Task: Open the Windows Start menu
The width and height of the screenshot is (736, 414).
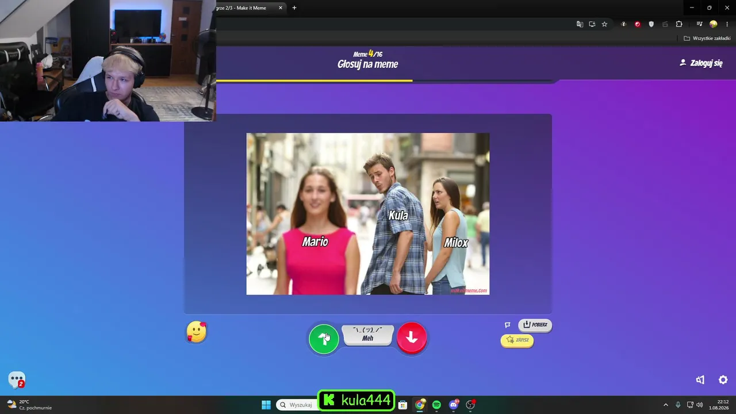Action: coord(266,405)
